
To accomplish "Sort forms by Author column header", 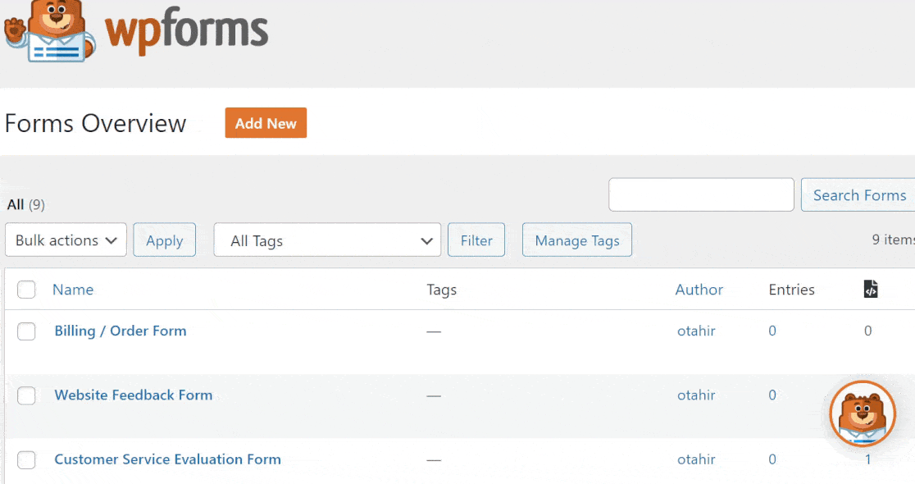I will tap(699, 290).
